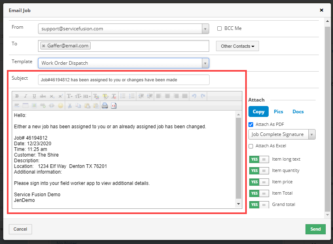Increase indent in editor
Image resolution: width=333 pixels, height=244 pixels.
[150, 96]
